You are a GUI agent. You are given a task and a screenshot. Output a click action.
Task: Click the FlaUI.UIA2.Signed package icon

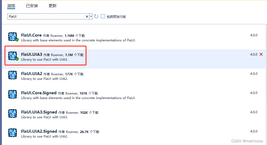[x=13, y=133]
